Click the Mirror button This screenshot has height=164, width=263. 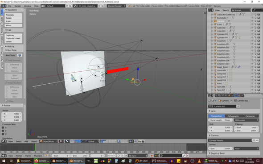pos(13,25)
